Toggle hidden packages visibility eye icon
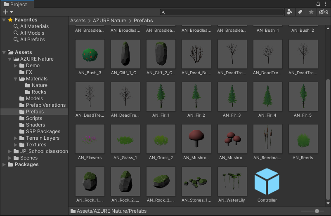The height and width of the screenshot is (216, 331). pyautogui.click(x=324, y=12)
